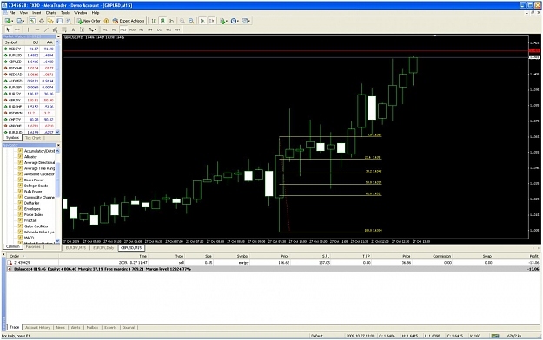Select the Equidistant Channel tool
Image resolution: width=543 pixels, height=340 pixels.
pos(55,29)
